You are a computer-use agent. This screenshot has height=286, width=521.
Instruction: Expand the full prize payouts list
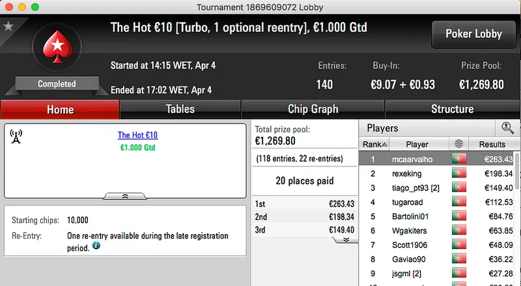pyautogui.click(x=345, y=239)
